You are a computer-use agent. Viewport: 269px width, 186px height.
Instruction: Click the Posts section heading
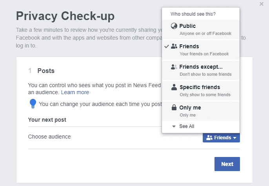coord(46,71)
